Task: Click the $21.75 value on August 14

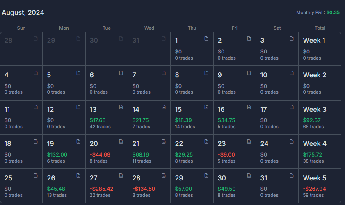Action: [140, 120]
